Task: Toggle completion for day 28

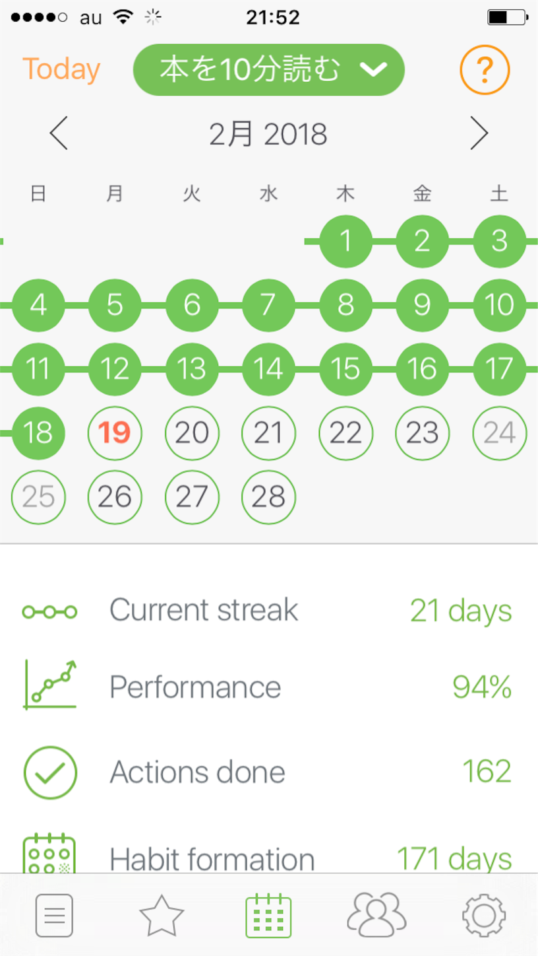Action: pos(268,497)
